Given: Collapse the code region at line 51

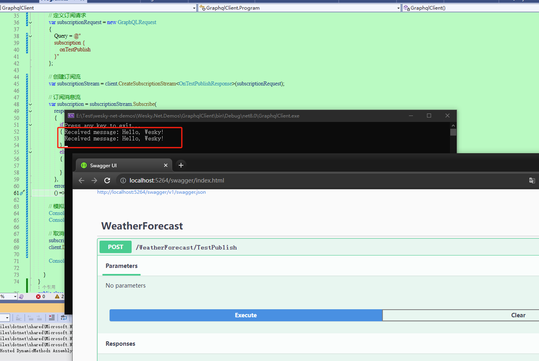Looking at the screenshot, I should (30, 125).
